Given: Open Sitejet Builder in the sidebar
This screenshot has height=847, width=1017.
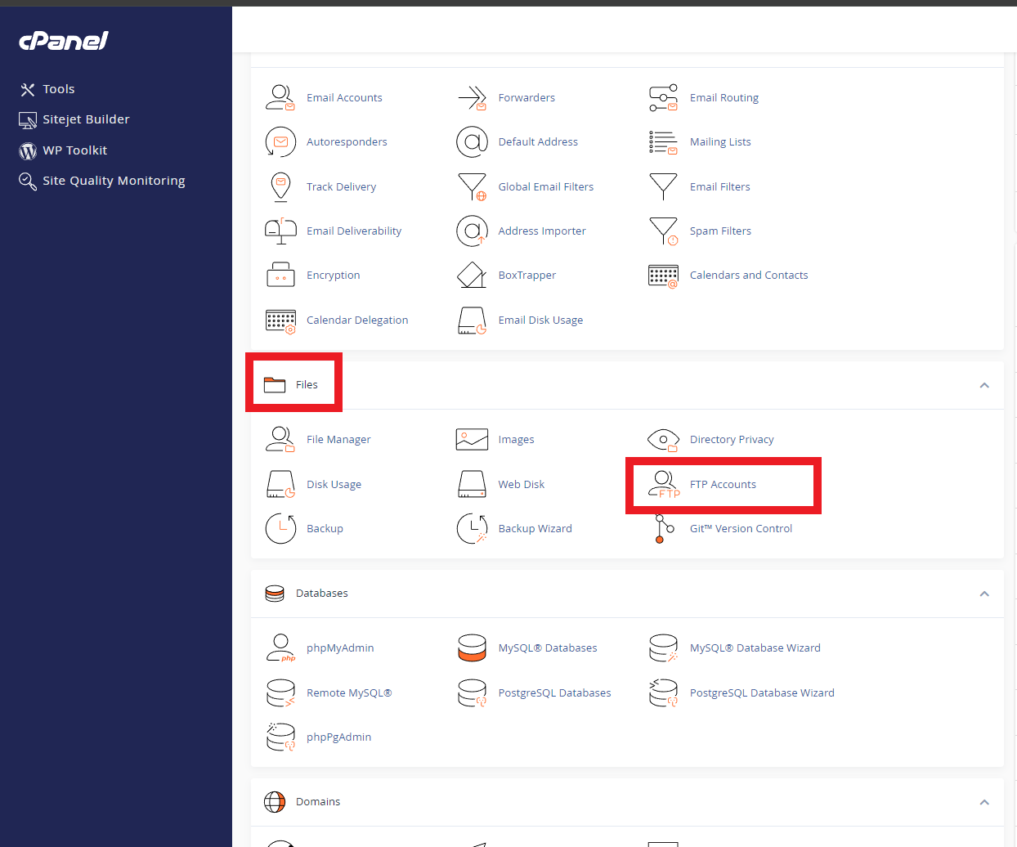Looking at the screenshot, I should (x=74, y=119).
